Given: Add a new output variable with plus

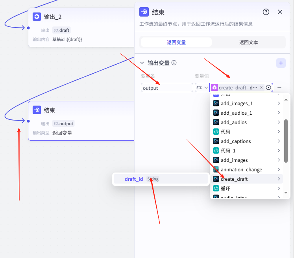Looking at the screenshot, I should pyautogui.click(x=281, y=63).
